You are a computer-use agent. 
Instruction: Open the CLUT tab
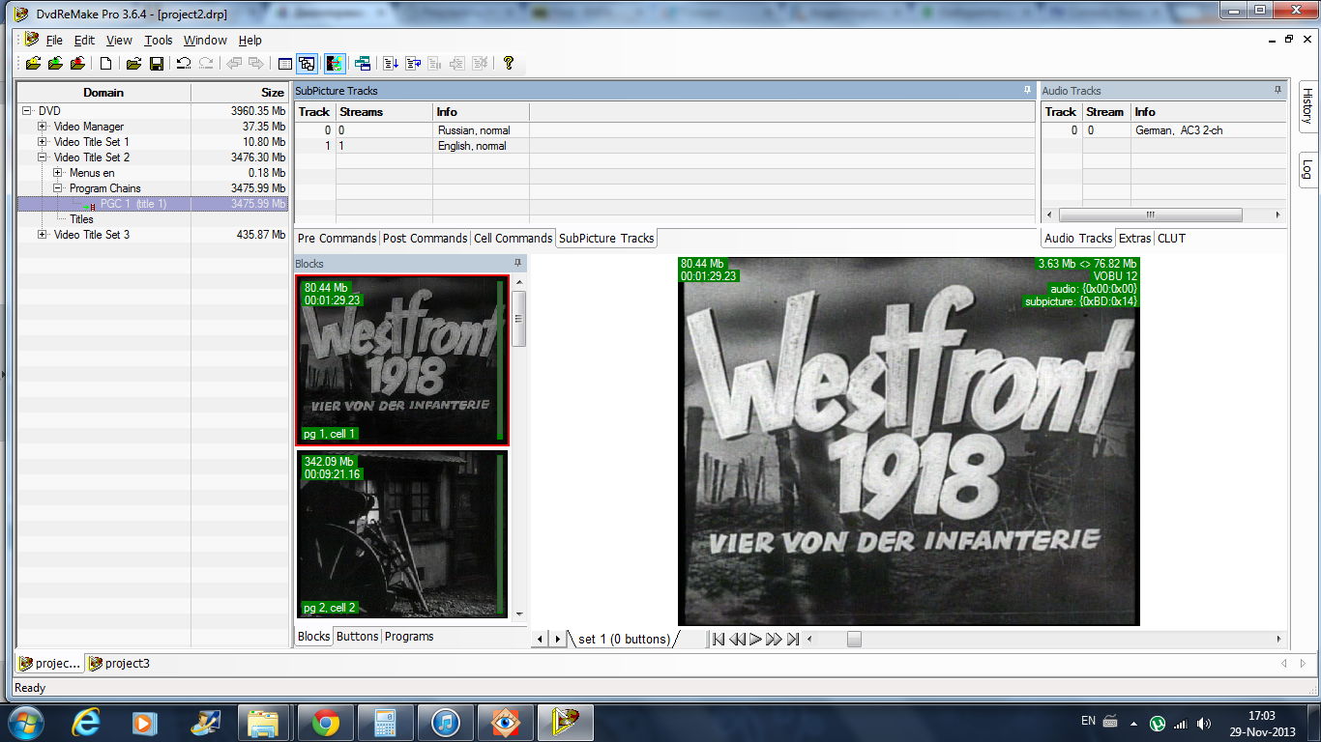pos(1171,239)
